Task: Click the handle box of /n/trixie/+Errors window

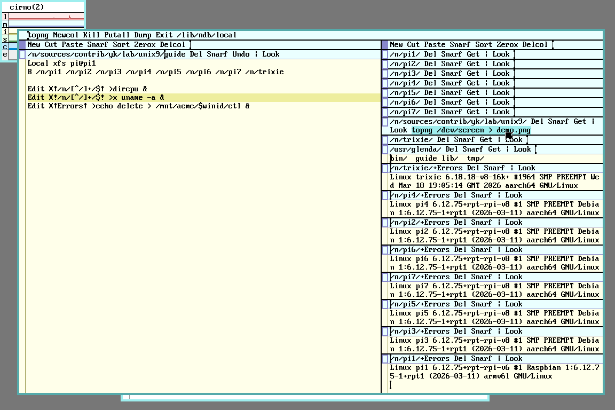Action: click(385, 168)
